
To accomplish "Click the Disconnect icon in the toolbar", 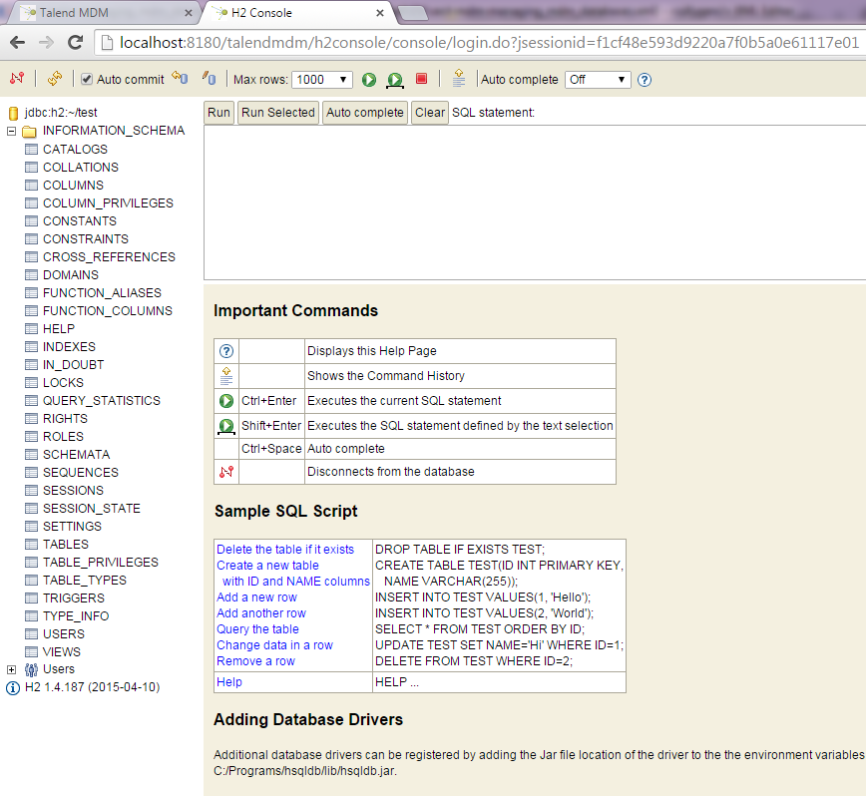I will point(17,79).
